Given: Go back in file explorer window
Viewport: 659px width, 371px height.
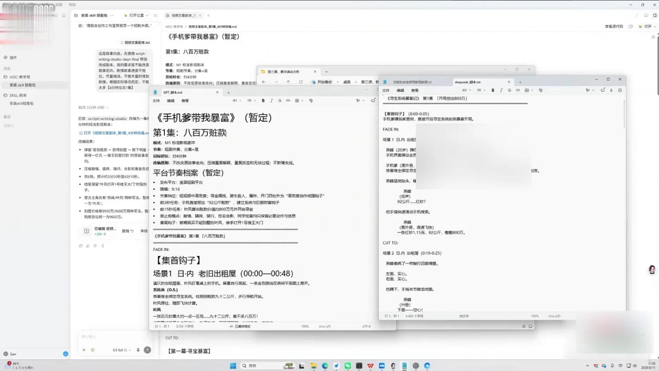Looking at the screenshot, I should (264, 82).
